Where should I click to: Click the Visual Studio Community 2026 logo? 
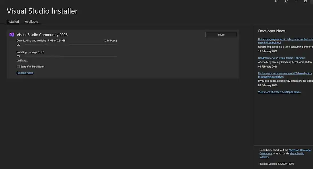tap(12, 34)
